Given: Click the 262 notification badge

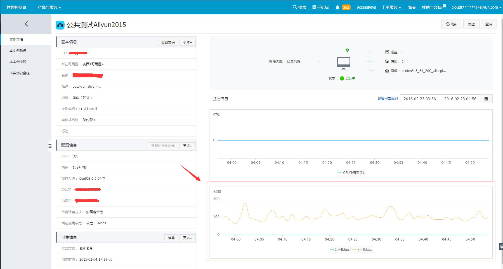Looking at the screenshot, I should pos(346,7).
